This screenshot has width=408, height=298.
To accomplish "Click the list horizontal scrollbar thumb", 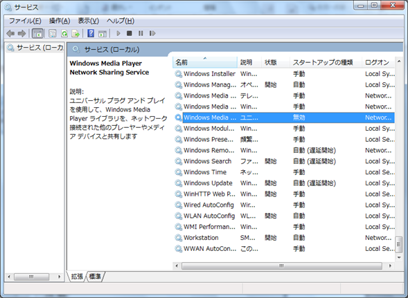I will tap(281, 266).
